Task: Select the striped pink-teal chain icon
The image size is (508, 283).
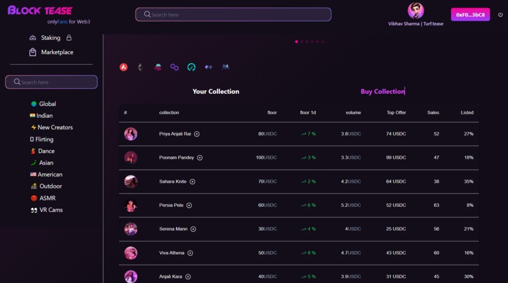Action: (x=158, y=67)
